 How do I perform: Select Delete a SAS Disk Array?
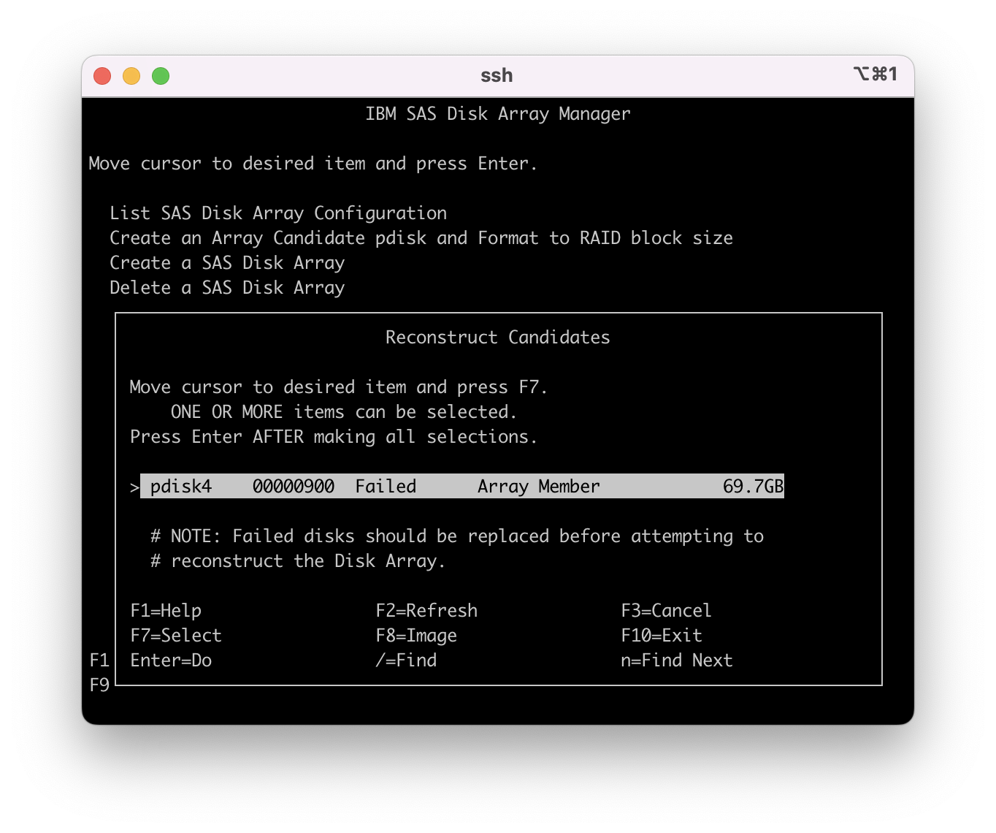coord(227,288)
